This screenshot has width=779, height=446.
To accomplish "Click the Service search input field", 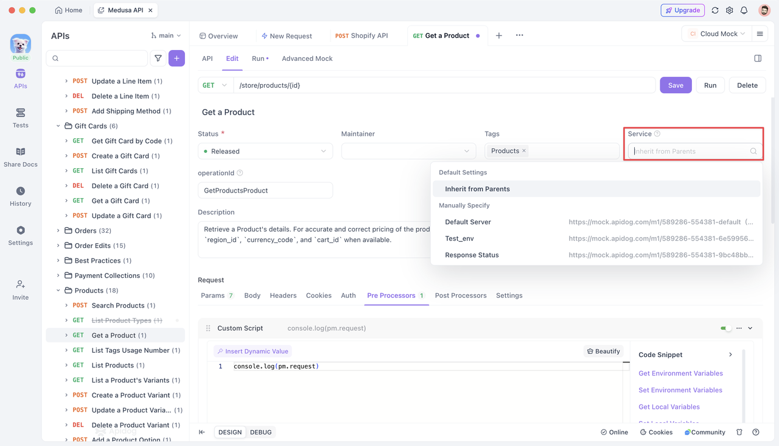I will tap(694, 151).
